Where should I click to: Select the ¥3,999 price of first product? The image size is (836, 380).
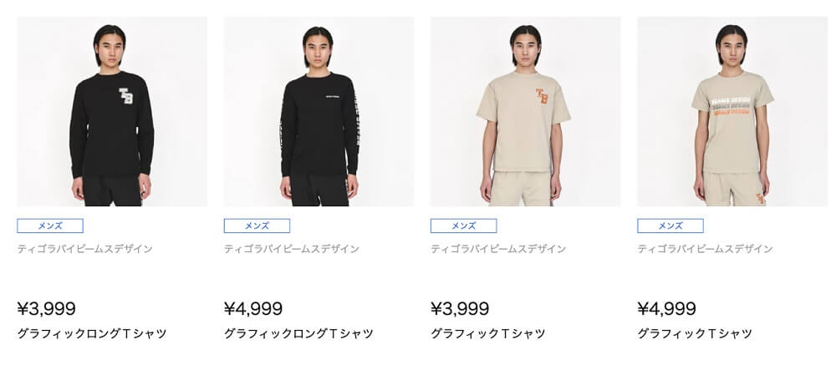click(x=46, y=308)
